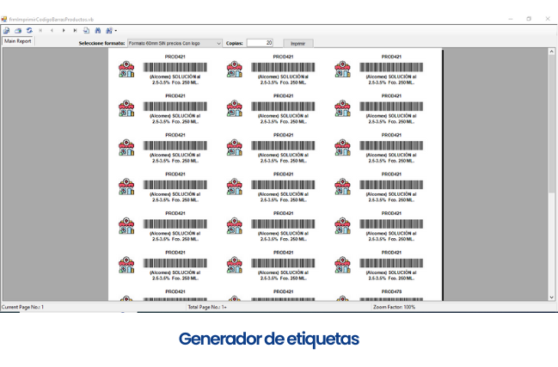Click inside the Copias input field
558x367 pixels.
(x=260, y=43)
